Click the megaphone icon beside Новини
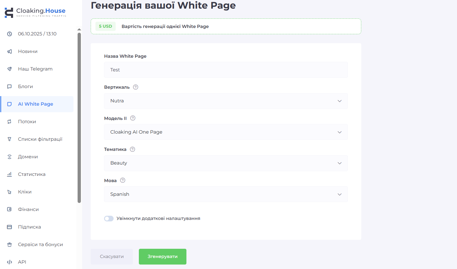The image size is (457, 269). [10, 51]
